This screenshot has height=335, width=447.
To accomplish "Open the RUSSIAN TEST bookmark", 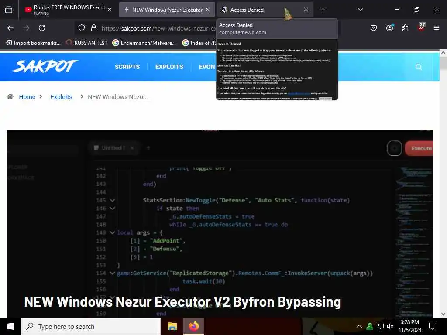I will 87,43.
